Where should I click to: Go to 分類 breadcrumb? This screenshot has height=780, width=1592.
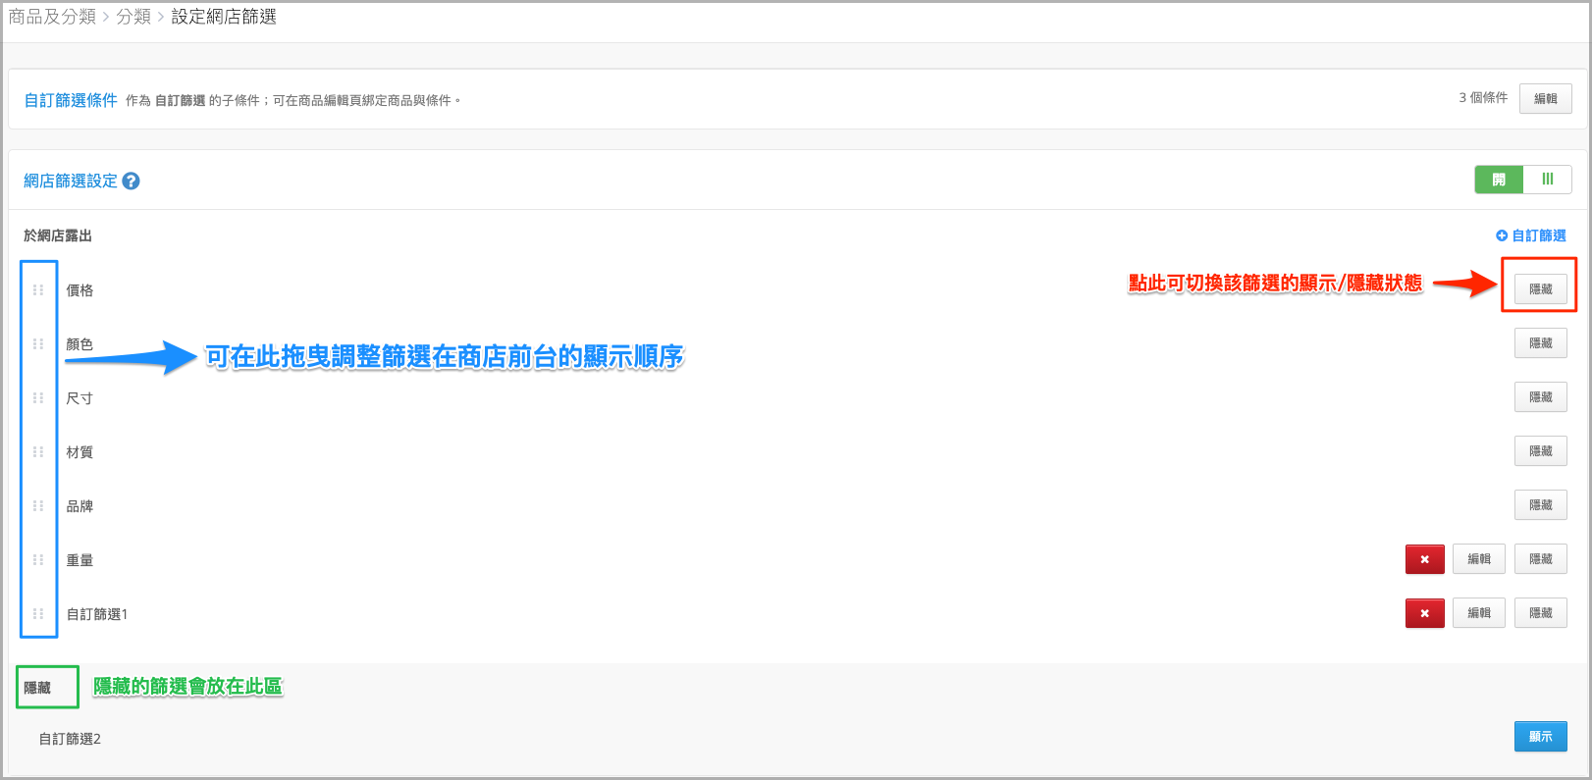133,17
